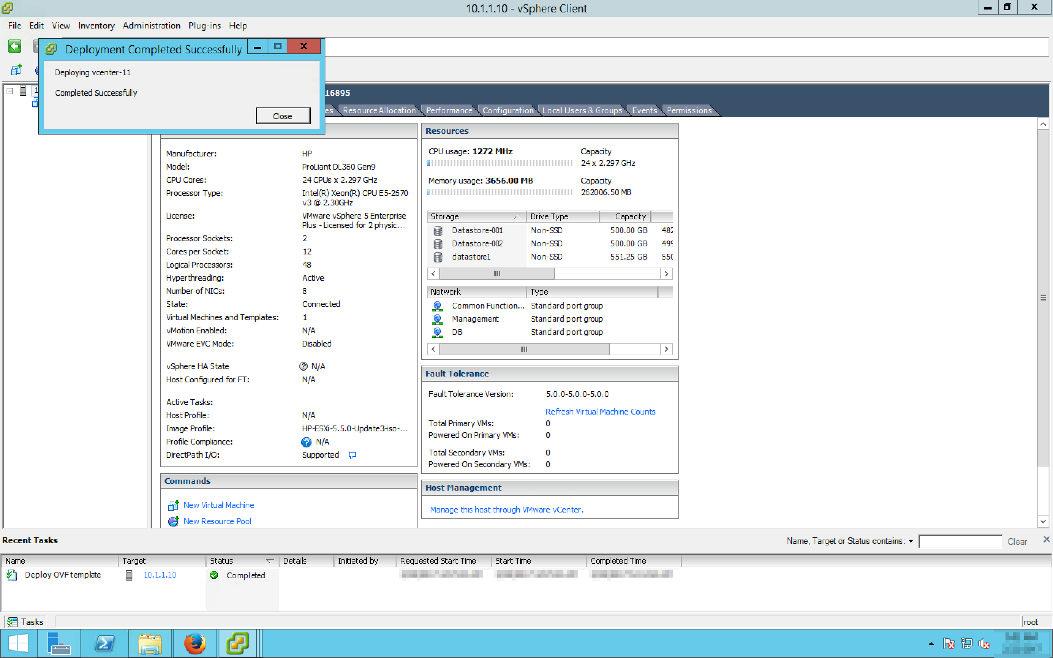Switch to the Configuration tab
The image size is (1053, 658).
[508, 110]
